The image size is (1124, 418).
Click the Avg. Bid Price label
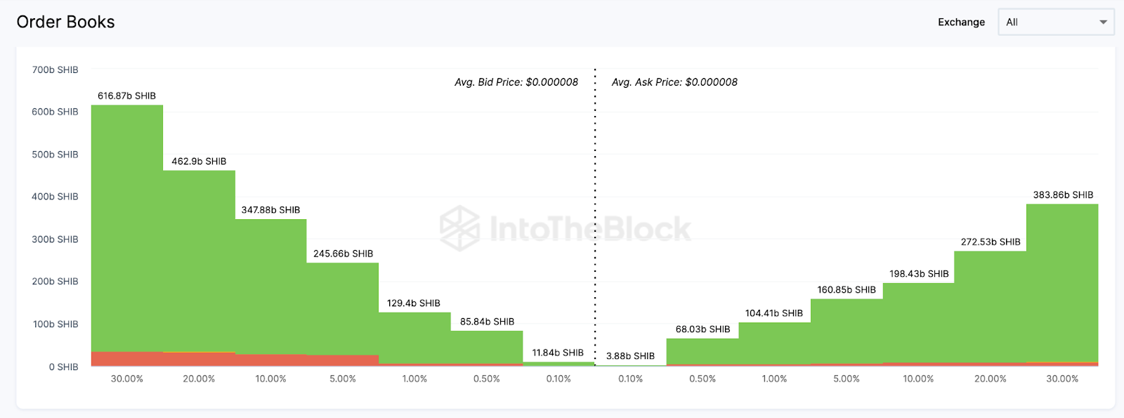tap(516, 82)
